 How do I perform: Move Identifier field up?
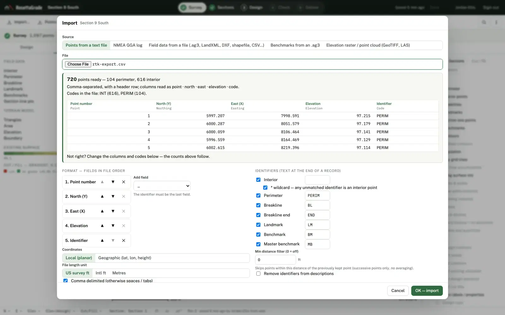click(x=102, y=241)
